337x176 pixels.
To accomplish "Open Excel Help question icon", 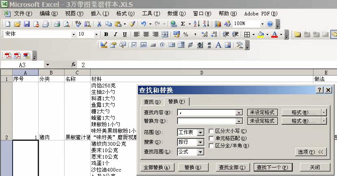I will [270, 24].
